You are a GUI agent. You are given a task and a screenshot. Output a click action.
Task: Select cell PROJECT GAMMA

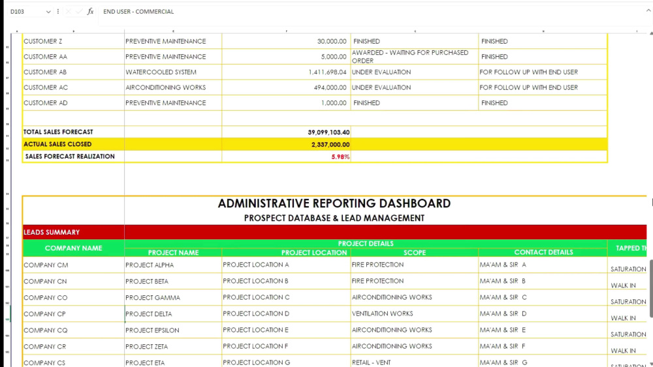coord(173,298)
